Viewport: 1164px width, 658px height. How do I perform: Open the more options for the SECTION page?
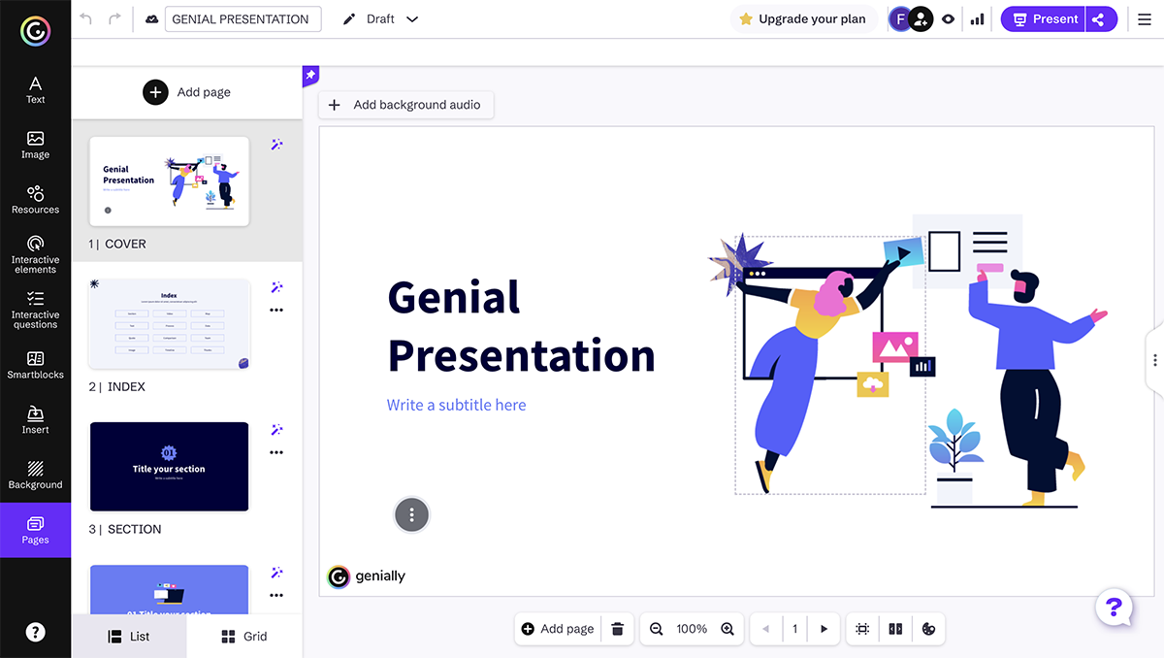tap(276, 452)
